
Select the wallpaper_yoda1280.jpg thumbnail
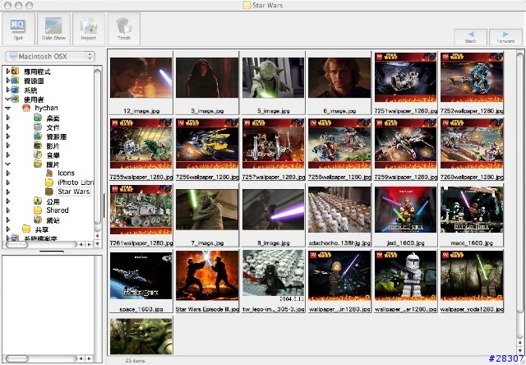(472, 275)
